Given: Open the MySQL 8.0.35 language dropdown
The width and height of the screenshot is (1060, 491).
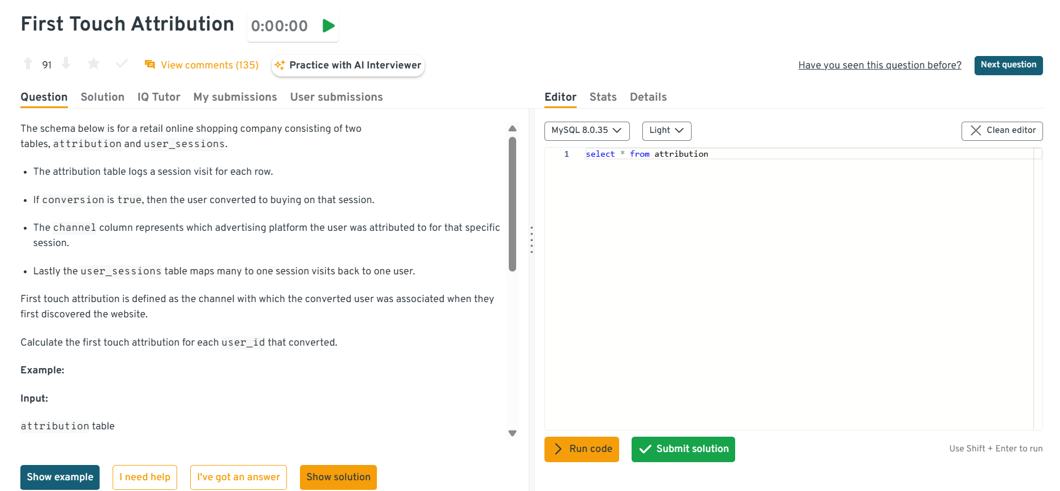Looking at the screenshot, I should (586, 130).
